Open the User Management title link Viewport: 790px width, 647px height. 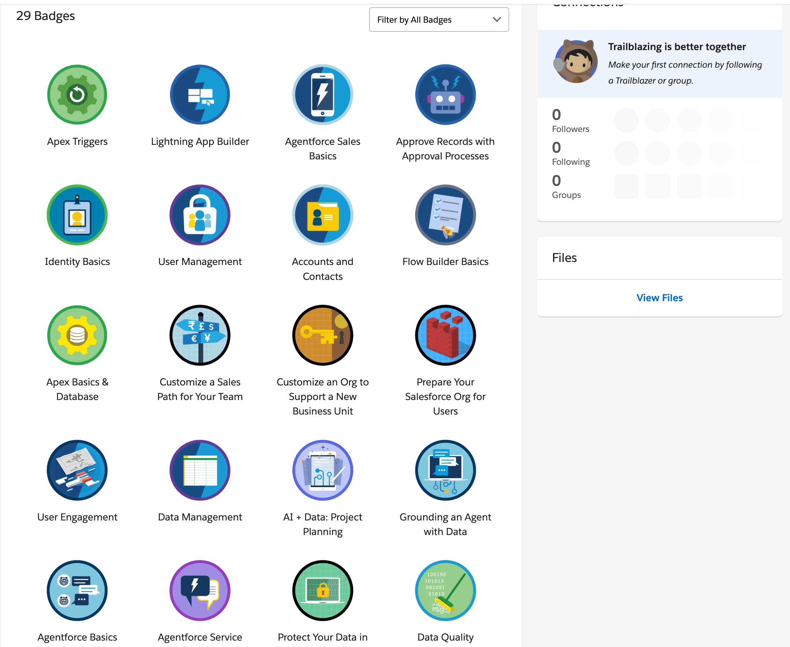[x=200, y=262]
